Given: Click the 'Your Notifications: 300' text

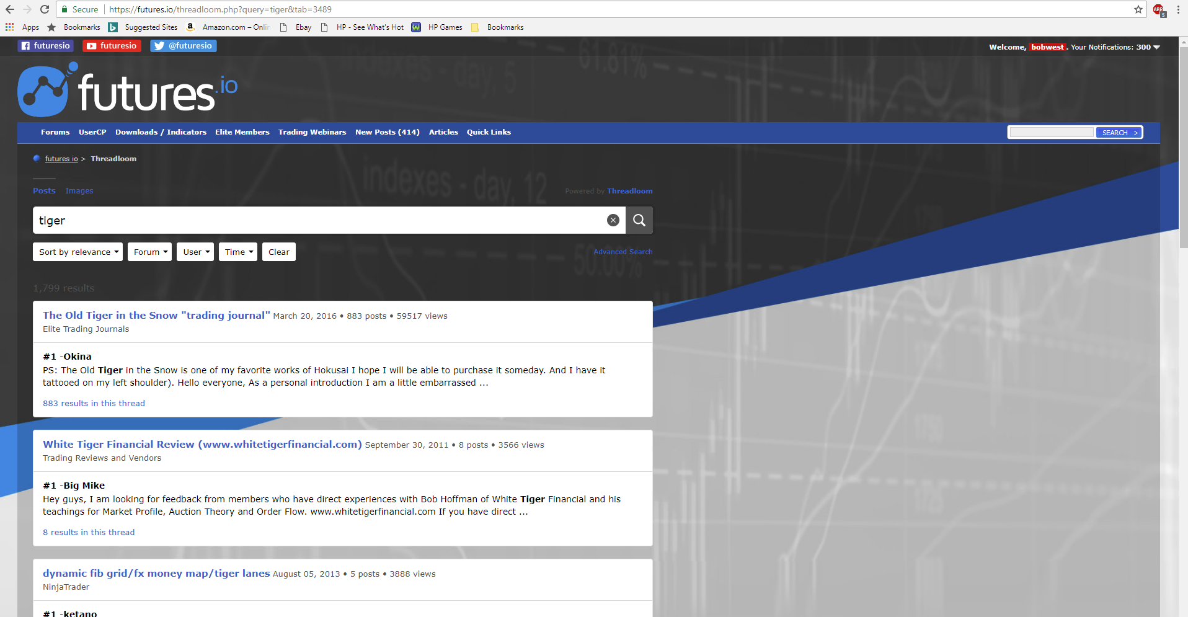Looking at the screenshot, I should pyautogui.click(x=1110, y=47).
